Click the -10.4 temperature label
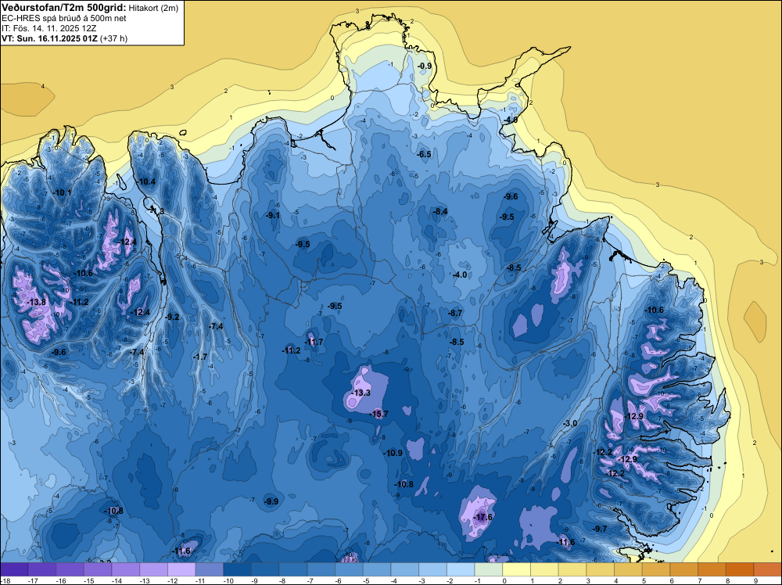This screenshot has width=782, height=585. tap(146, 182)
